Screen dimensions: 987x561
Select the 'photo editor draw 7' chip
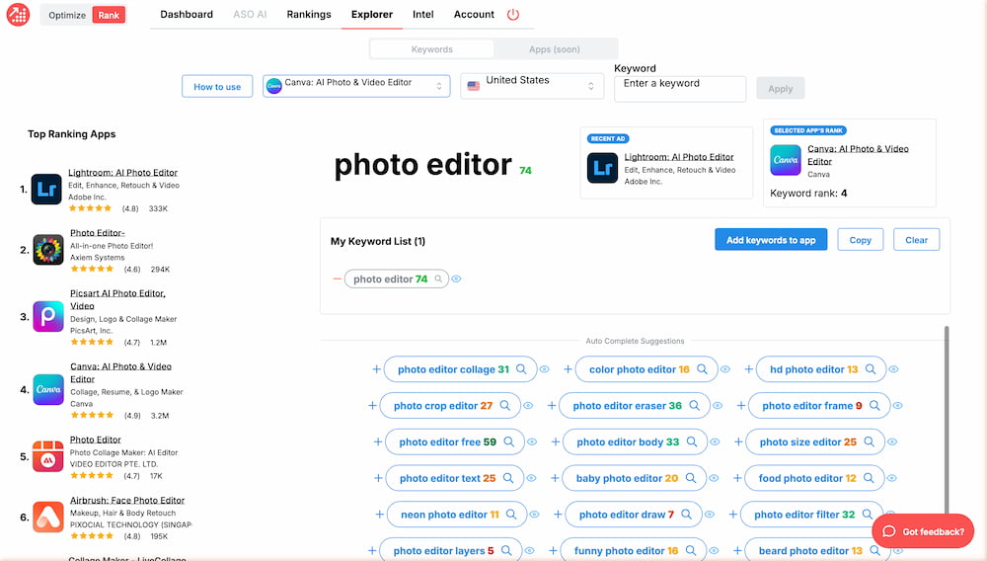634,515
